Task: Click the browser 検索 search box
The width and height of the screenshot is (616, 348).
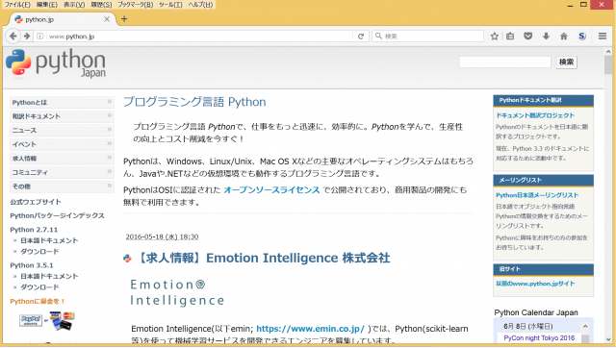Action: click(427, 37)
